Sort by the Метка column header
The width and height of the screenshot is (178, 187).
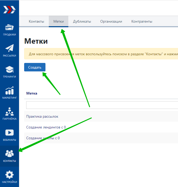click(32, 93)
